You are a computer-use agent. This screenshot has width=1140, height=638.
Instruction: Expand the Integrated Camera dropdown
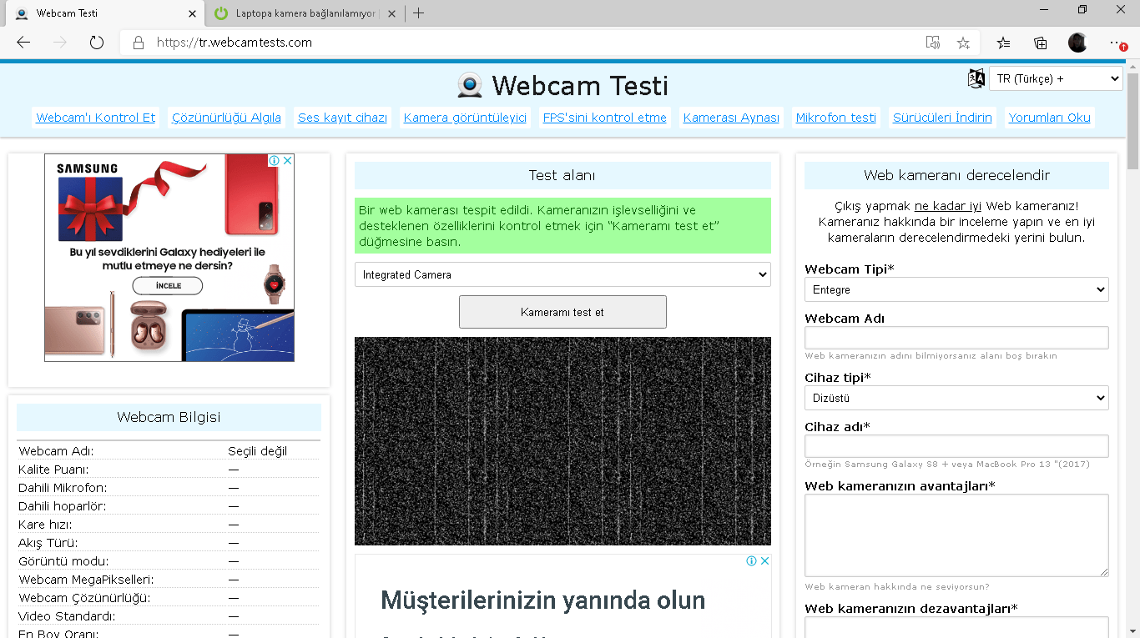(x=562, y=274)
